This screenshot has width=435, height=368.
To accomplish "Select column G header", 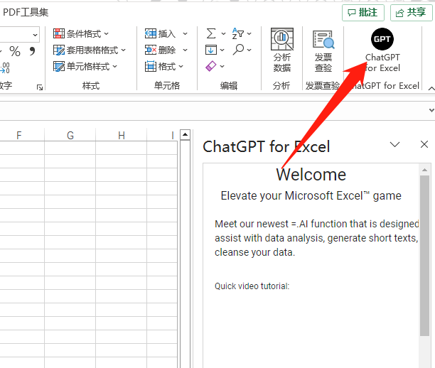I will coord(70,135).
